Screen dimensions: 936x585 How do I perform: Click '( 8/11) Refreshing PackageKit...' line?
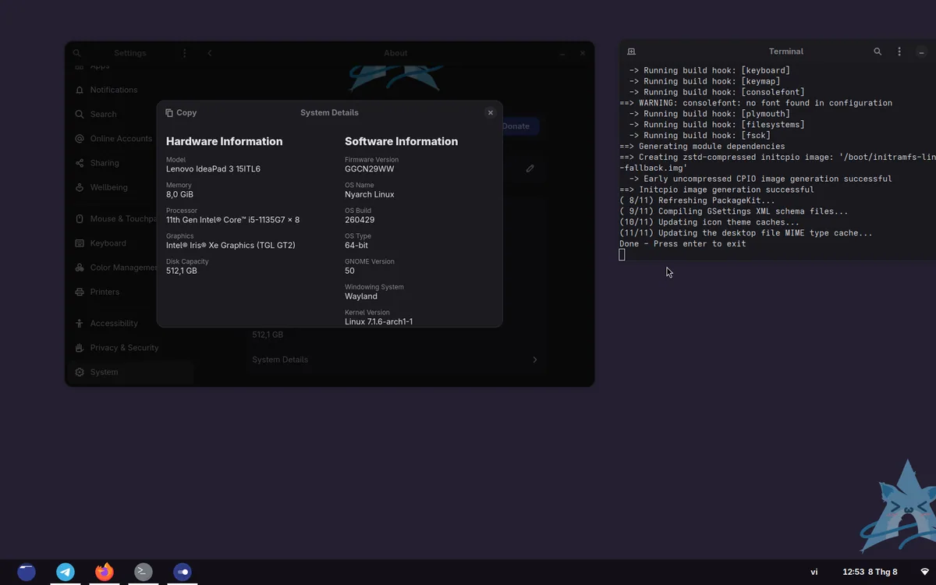pos(697,200)
